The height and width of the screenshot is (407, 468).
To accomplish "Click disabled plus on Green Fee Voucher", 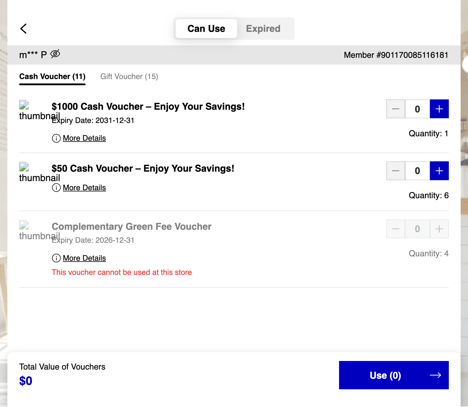I will (x=439, y=229).
